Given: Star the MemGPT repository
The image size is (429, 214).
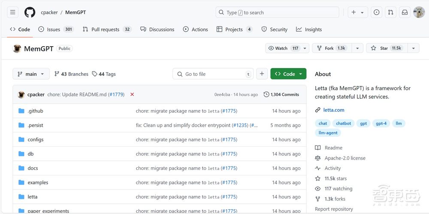Looking at the screenshot, I should coord(386,48).
